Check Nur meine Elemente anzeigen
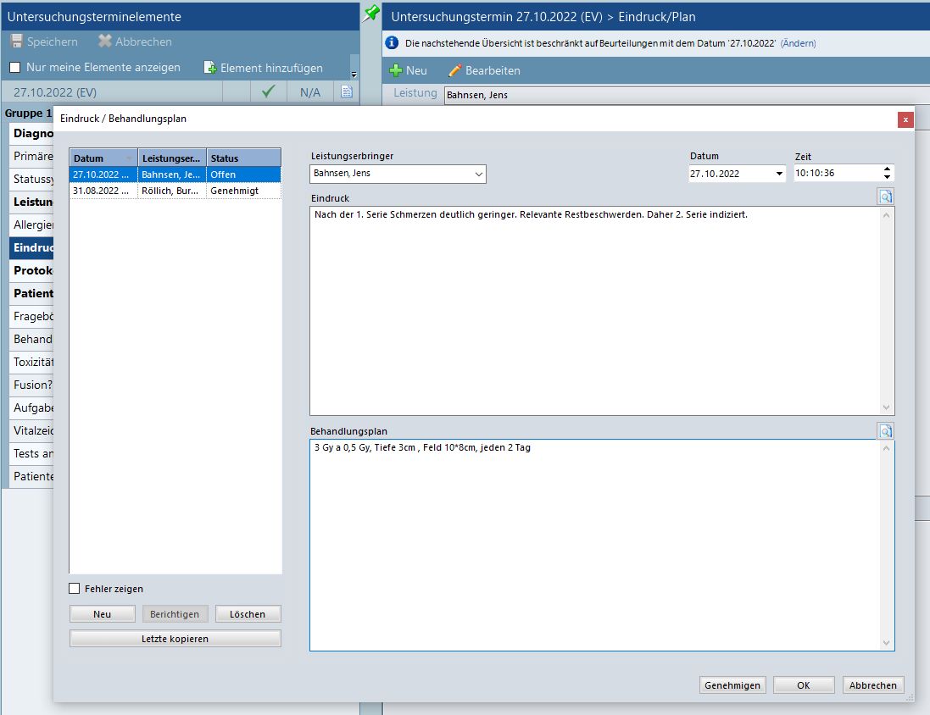Screen dimensions: 930x715 [15, 68]
